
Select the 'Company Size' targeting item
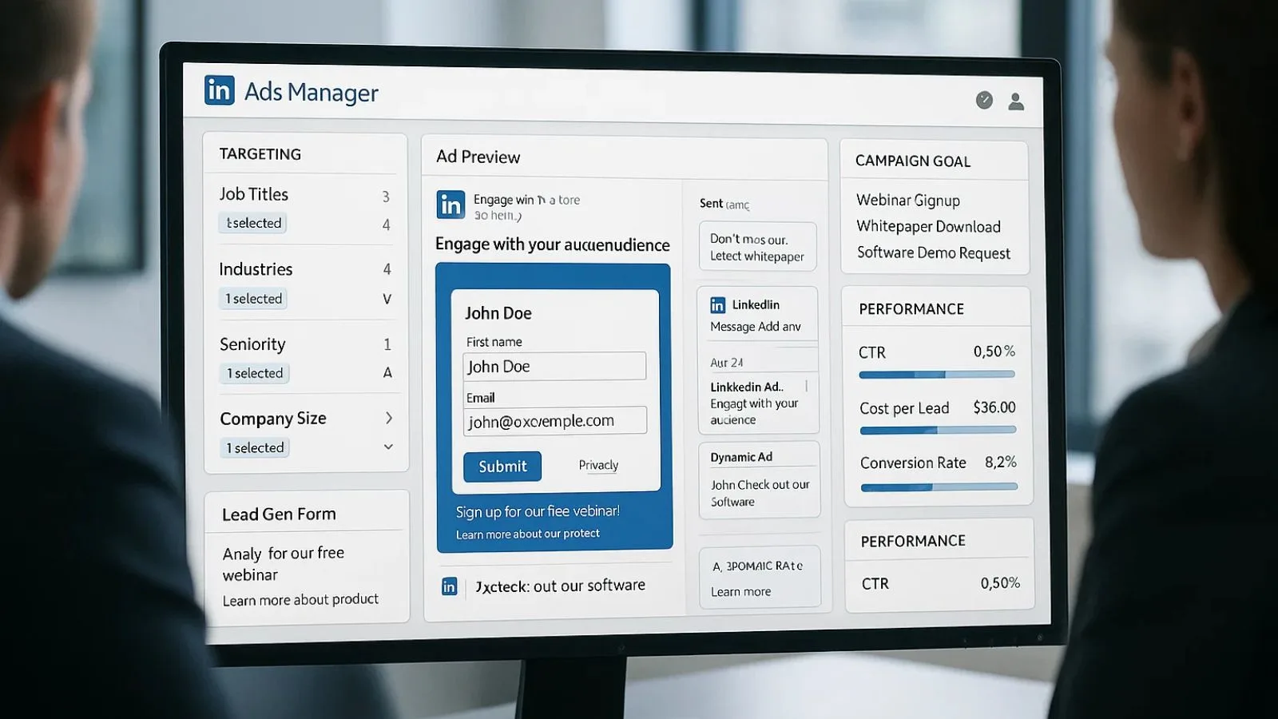click(273, 419)
